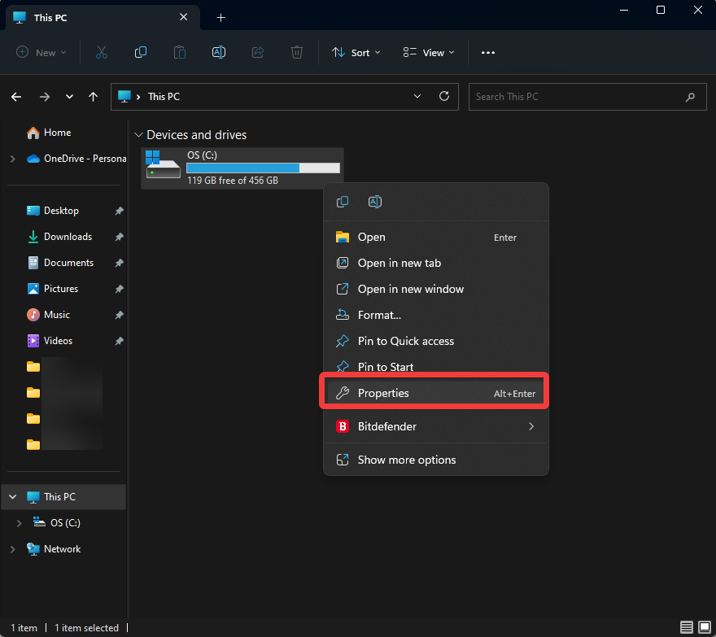Open the View dropdown menu
This screenshot has width=716, height=637.
point(429,52)
